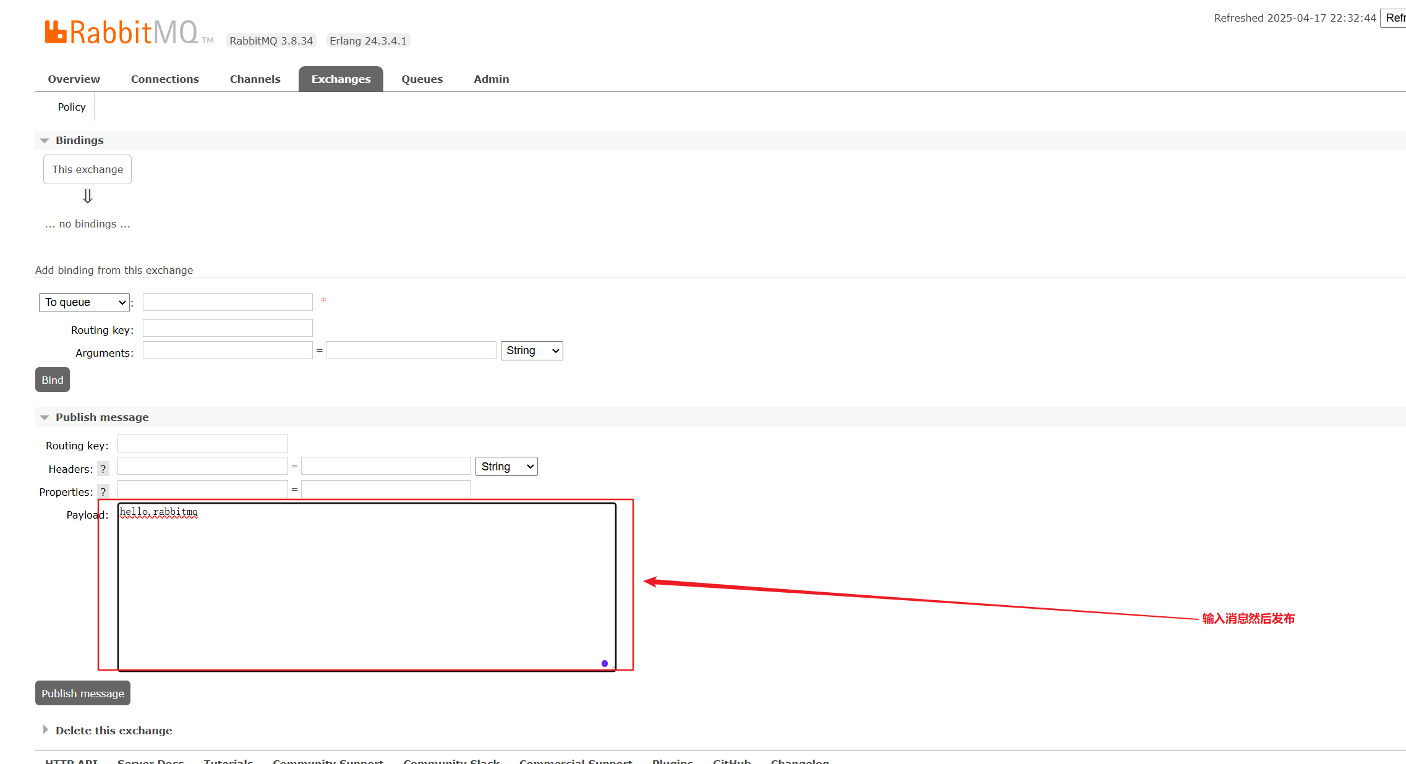
Task: Focus the publish Routing key field
Action: (202, 444)
